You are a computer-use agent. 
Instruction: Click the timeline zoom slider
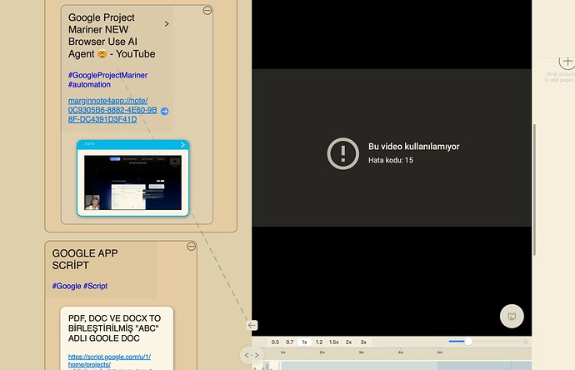pyautogui.click(x=468, y=341)
